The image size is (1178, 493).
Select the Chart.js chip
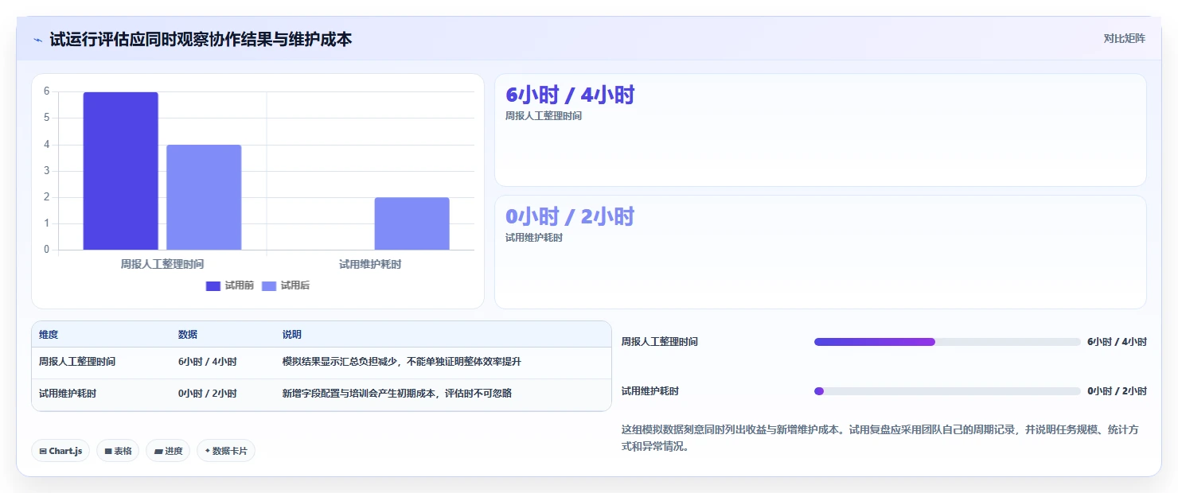pos(61,451)
